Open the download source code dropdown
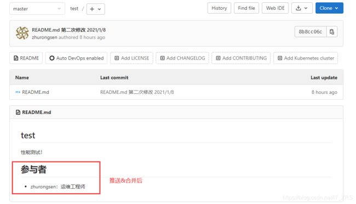Screen dimensions: 356x204 302,8
